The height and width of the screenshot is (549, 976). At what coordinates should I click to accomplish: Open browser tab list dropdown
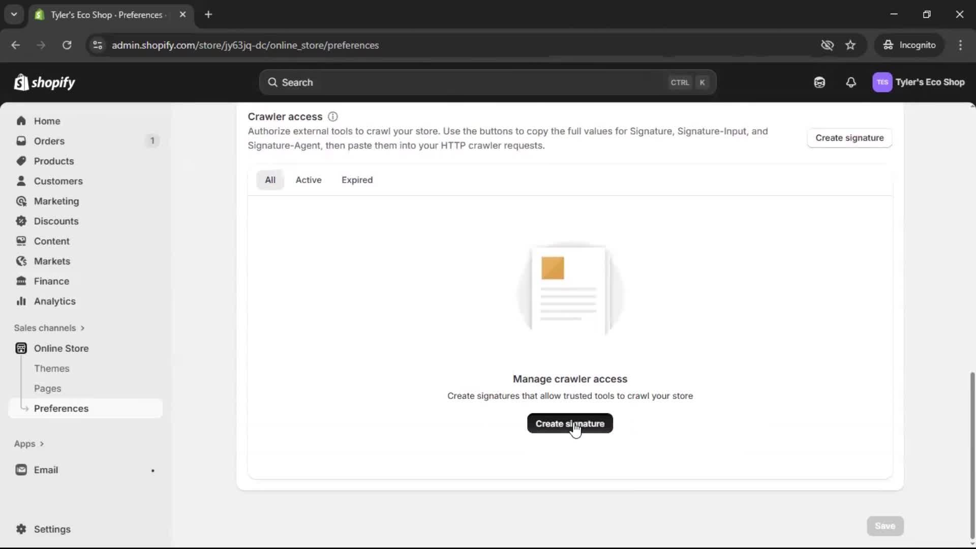tap(14, 14)
